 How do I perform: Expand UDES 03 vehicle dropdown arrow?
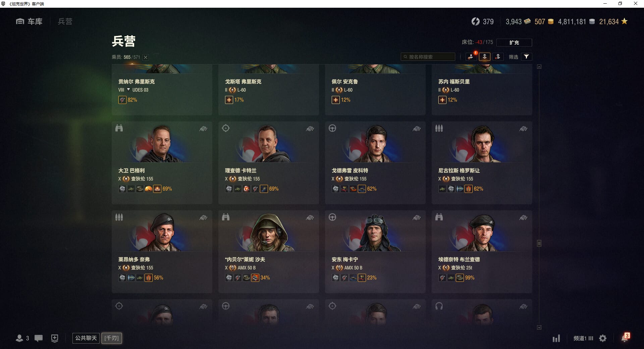(x=128, y=90)
